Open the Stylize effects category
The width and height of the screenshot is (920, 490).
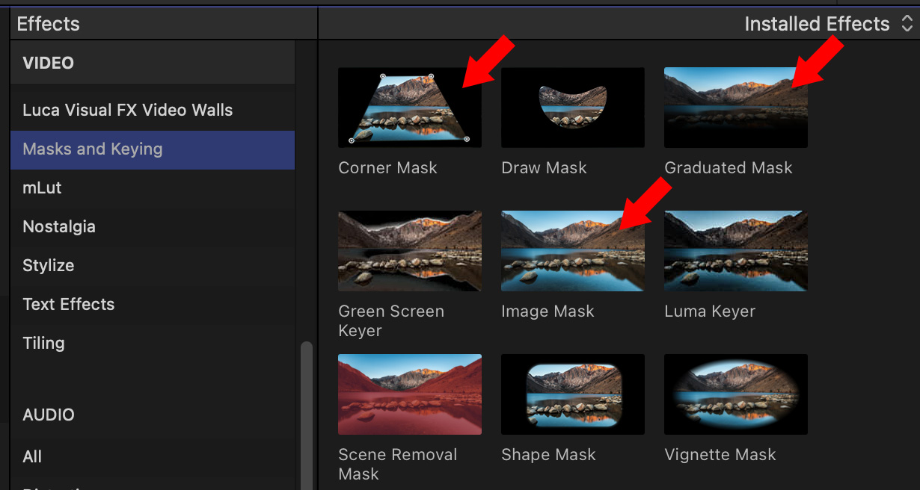[48, 265]
